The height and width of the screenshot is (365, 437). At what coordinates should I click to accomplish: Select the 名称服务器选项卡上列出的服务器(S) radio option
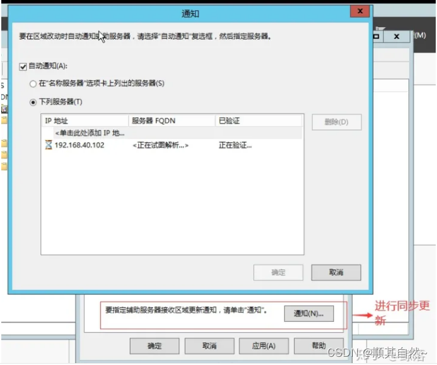point(33,84)
